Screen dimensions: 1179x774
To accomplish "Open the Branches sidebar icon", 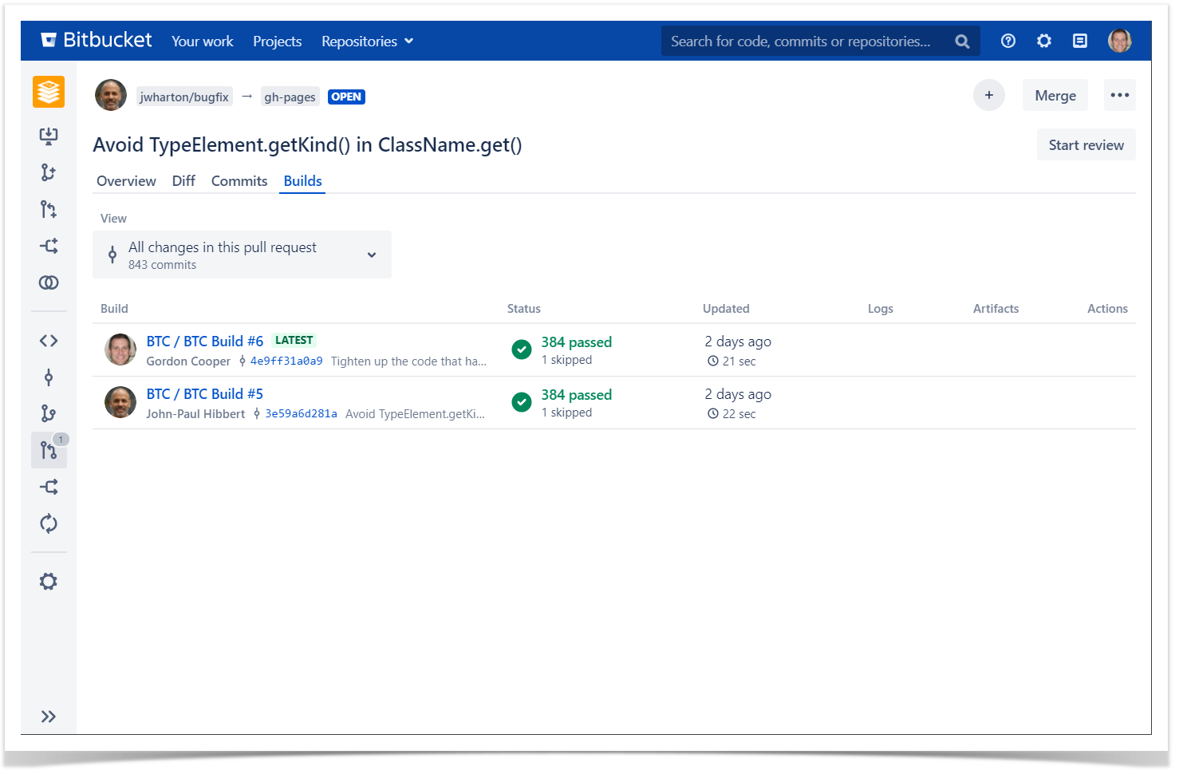I will pyautogui.click(x=49, y=413).
